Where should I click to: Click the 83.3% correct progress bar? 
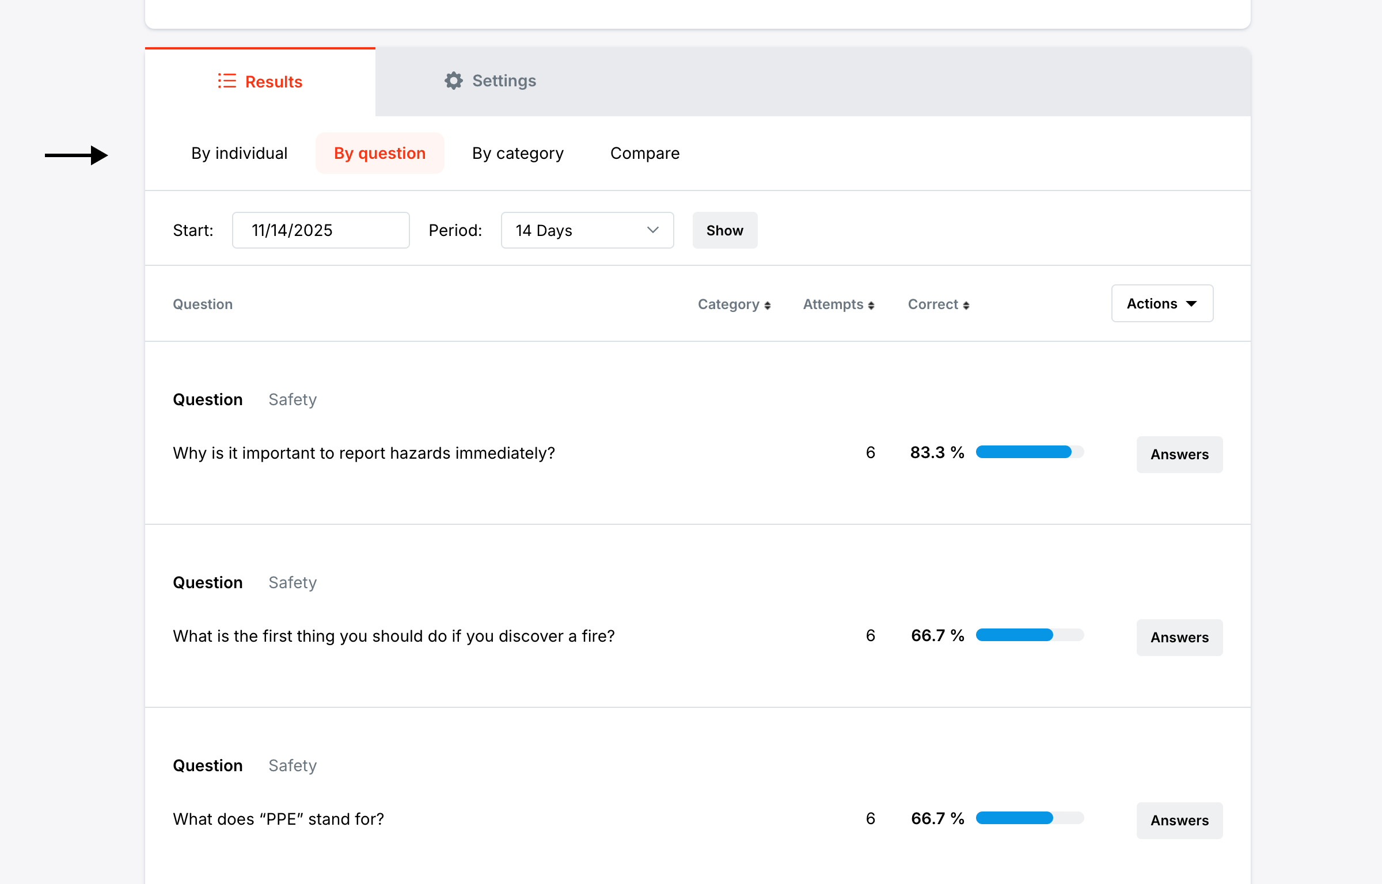pyautogui.click(x=1030, y=452)
